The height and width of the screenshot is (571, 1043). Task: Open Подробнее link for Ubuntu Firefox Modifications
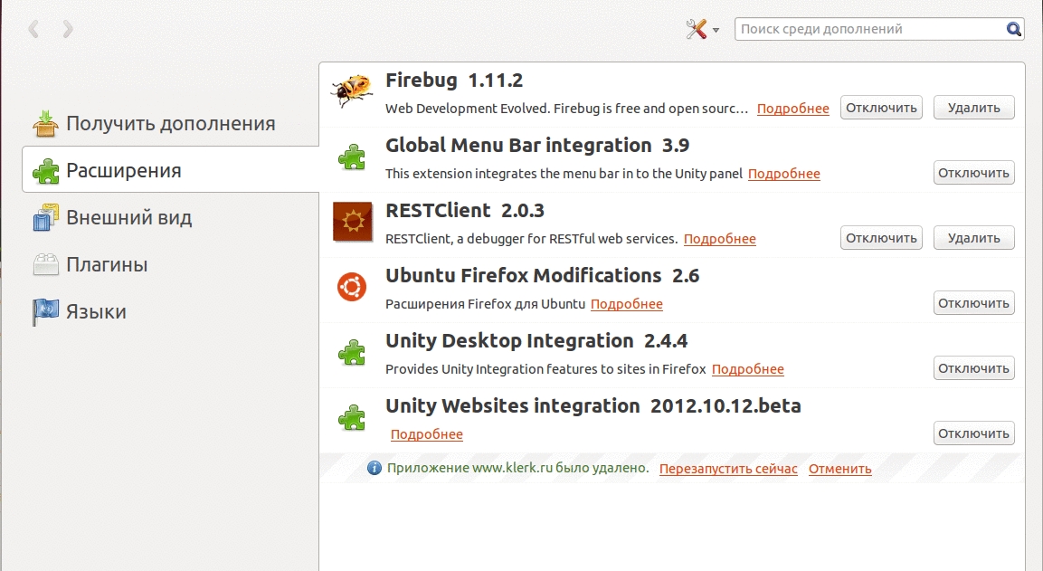click(627, 304)
